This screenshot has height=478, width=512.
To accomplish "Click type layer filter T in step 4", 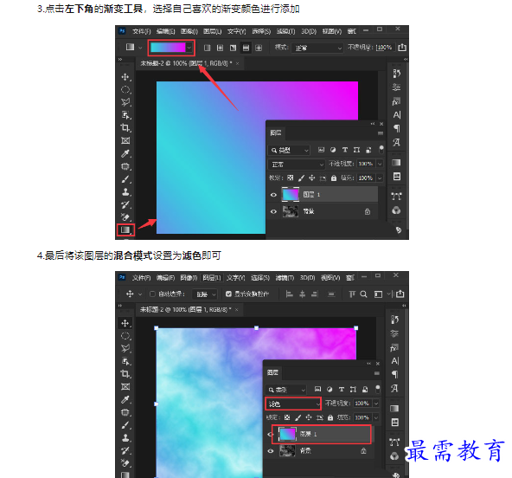I will click(342, 389).
